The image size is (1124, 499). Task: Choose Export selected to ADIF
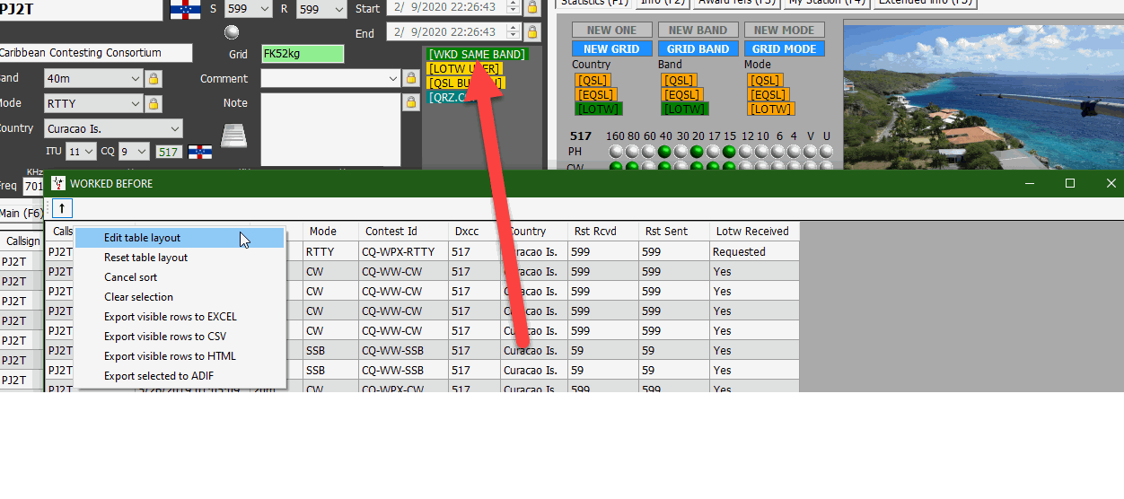pyautogui.click(x=180, y=376)
